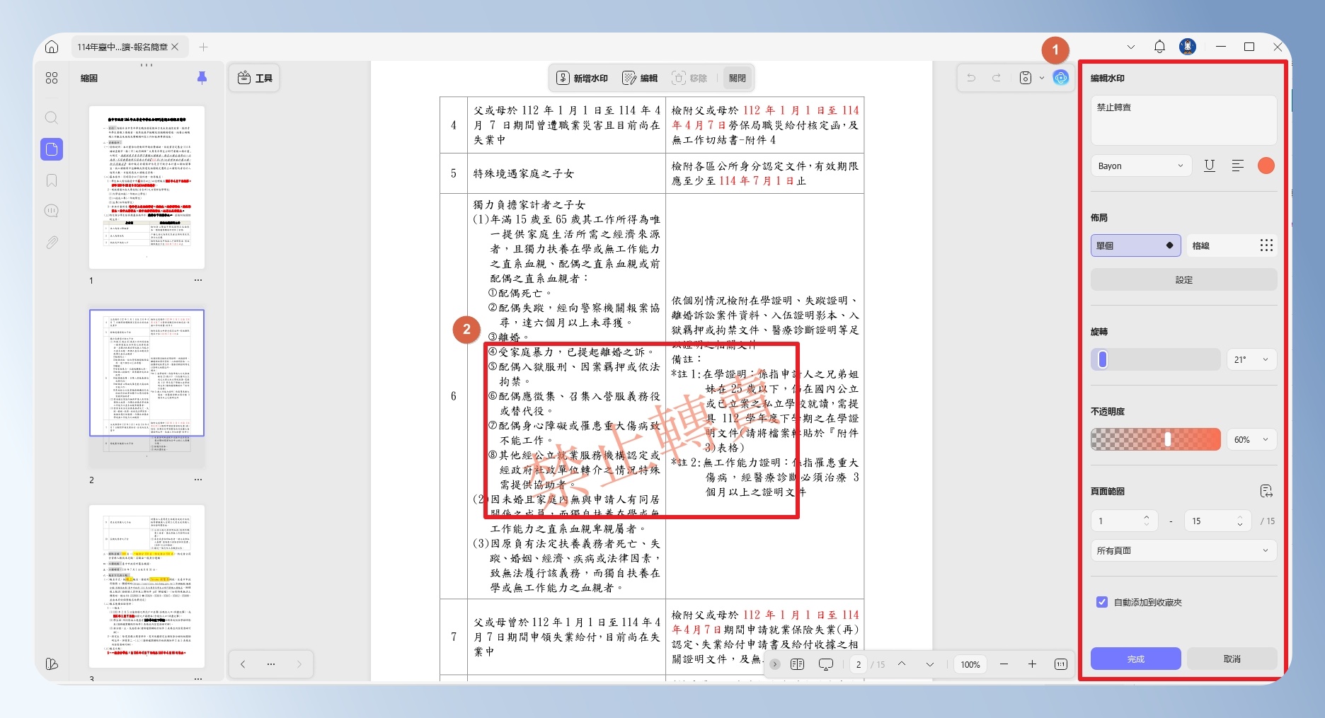Open the bookmarks sidebar icon
Image resolution: width=1325 pixels, height=718 pixels.
coord(52,180)
